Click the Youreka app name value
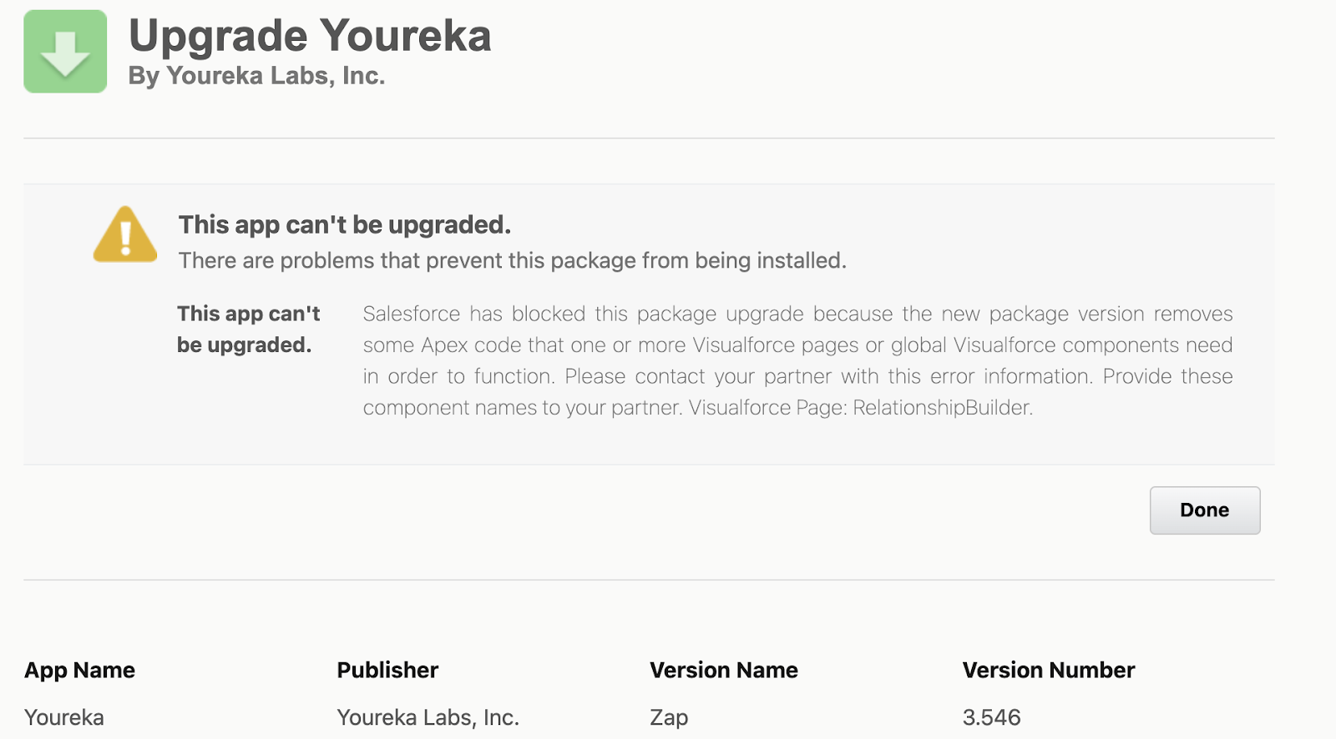The image size is (1336, 739). coord(64,718)
